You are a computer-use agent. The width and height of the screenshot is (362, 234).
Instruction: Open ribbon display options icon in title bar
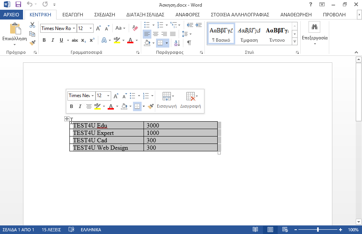(322, 4)
